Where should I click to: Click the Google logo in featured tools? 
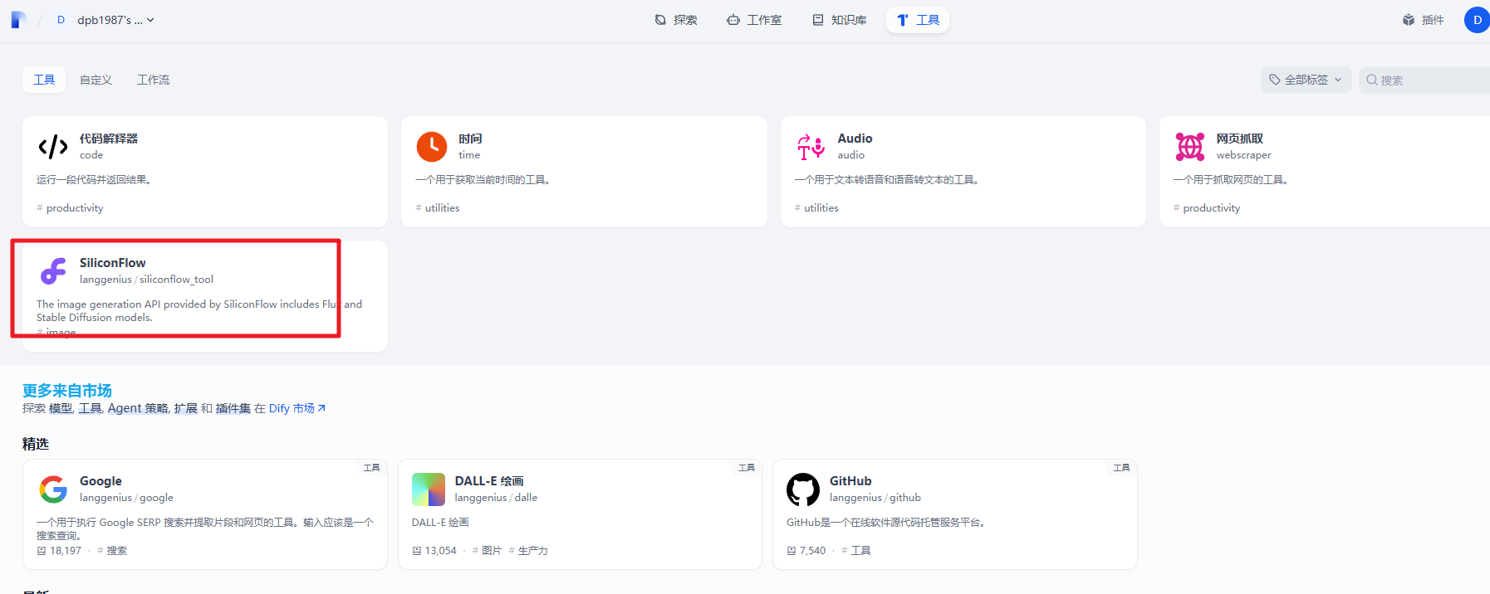pos(53,489)
